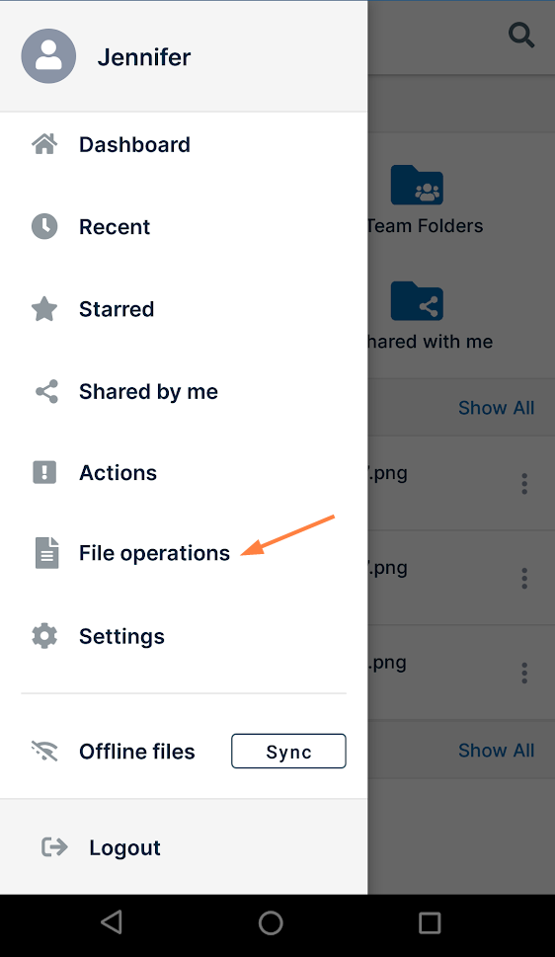This screenshot has height=957, width=555.
Task: Open options for the second .png file
Action: point(524,578)
